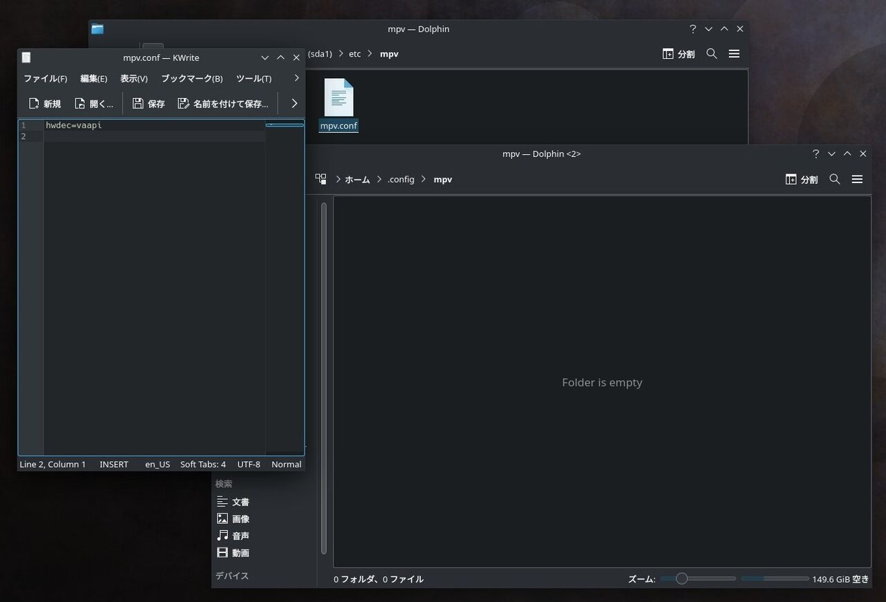Toggle split view with 分割 in Dolphin <2>

tap(801, 179)
